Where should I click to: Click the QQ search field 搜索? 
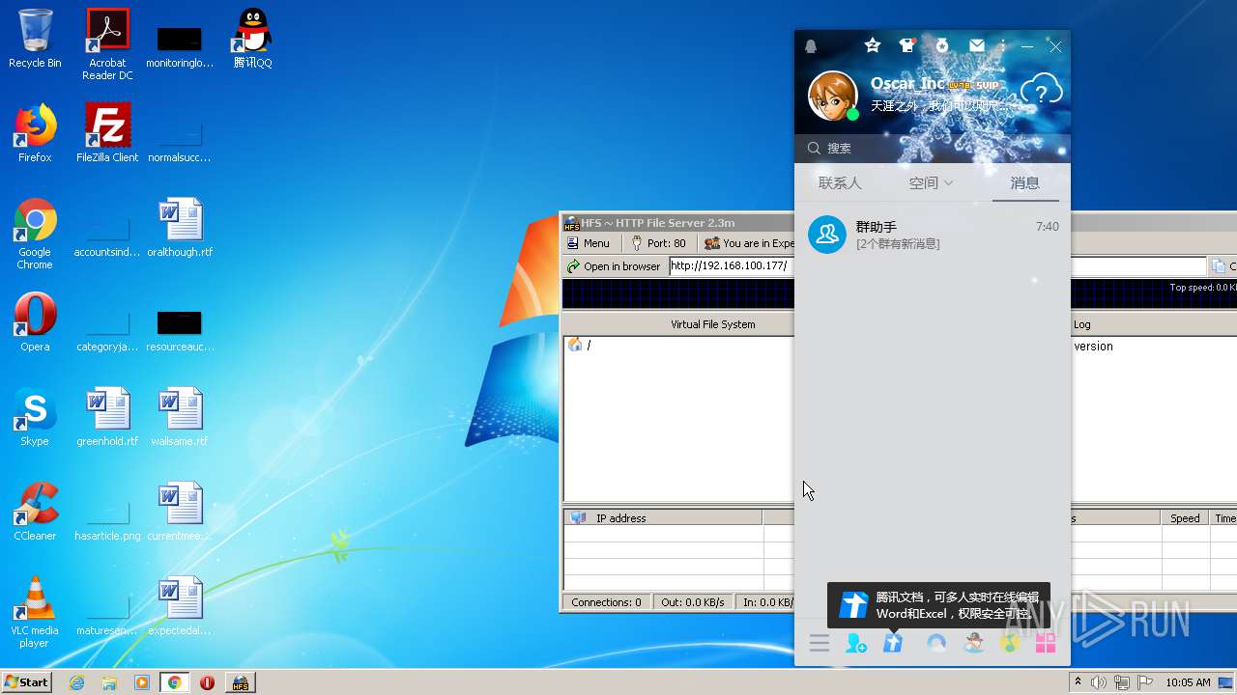[933, 148]
